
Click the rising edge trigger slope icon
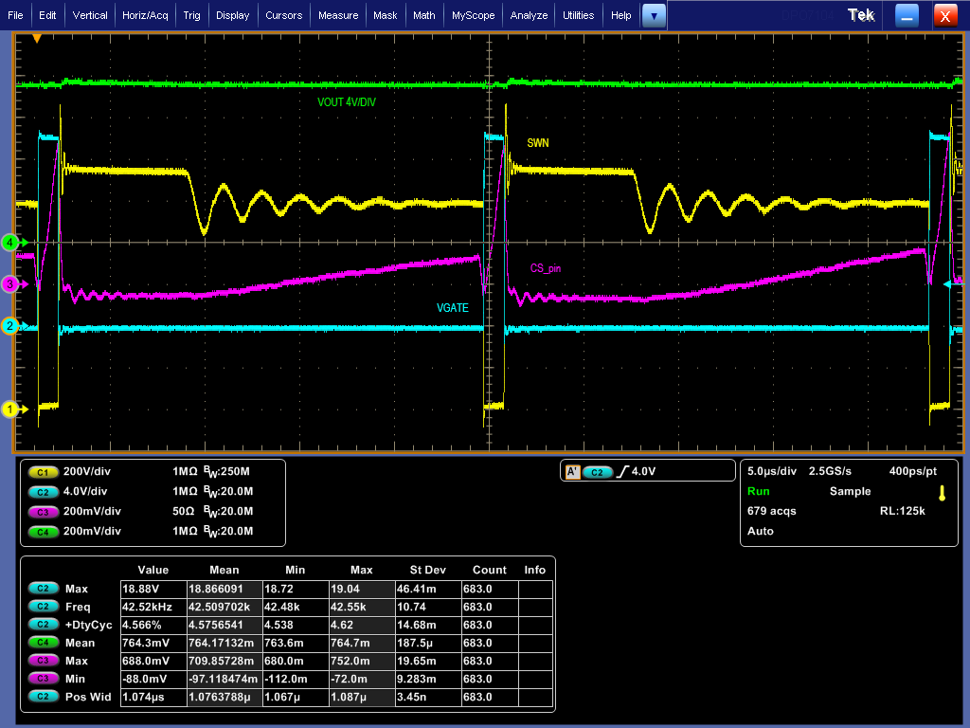(x=622, y=471)
